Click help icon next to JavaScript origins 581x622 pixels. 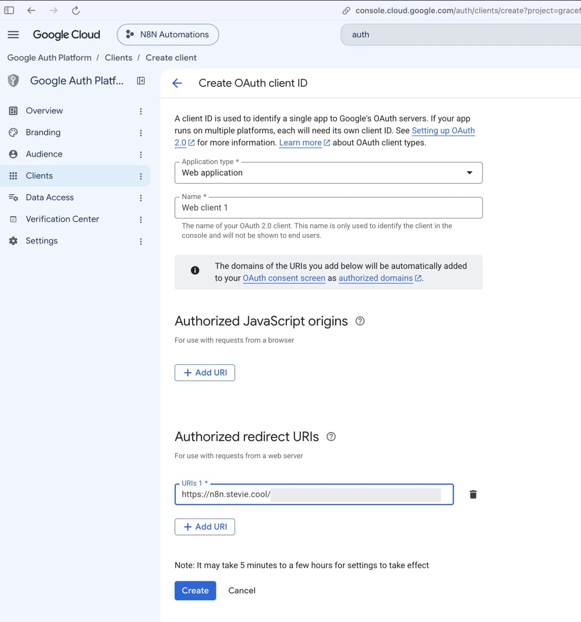(360, 321)
